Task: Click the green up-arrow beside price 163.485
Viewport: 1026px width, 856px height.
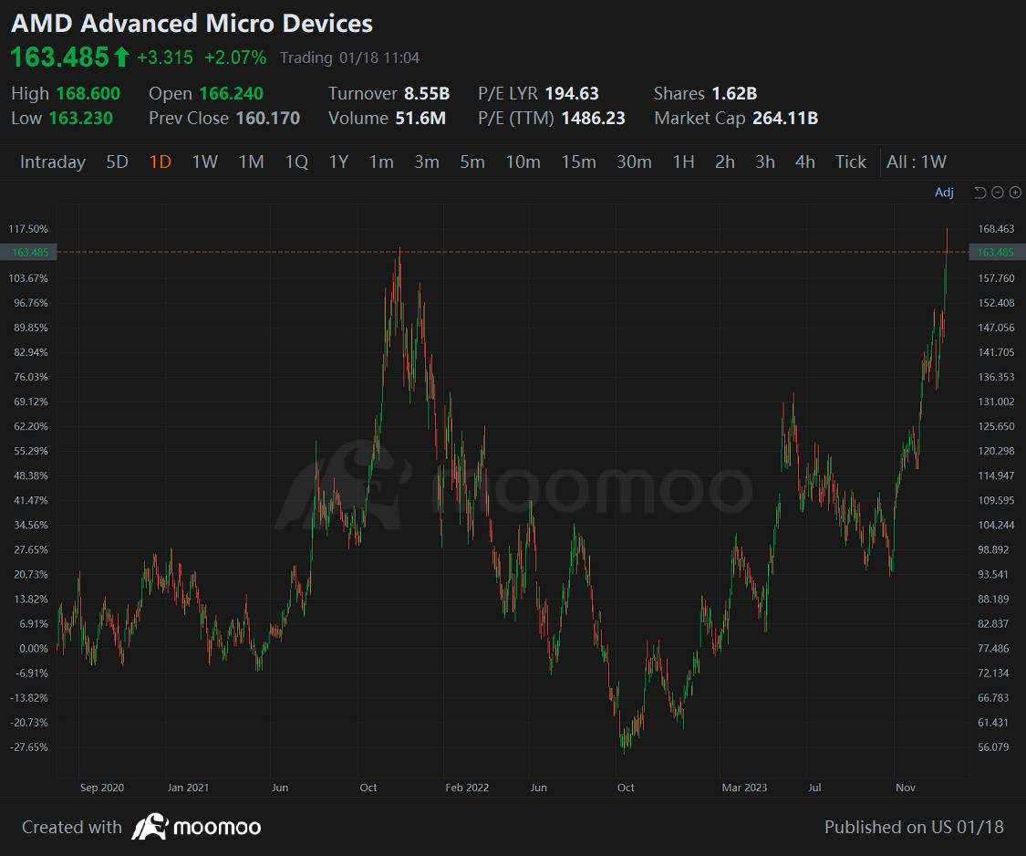Action: point(121,57)
